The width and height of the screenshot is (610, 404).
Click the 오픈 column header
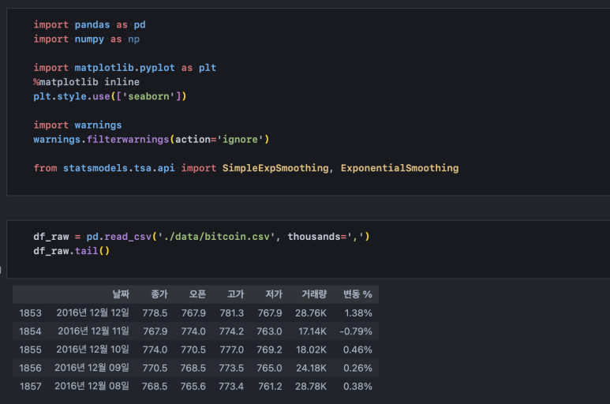(x=197, y=294)
